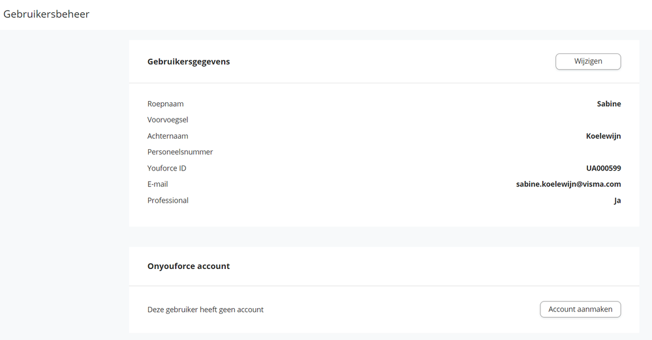Click the E-mail field label
652x340 pixels.
click(158, 184)
